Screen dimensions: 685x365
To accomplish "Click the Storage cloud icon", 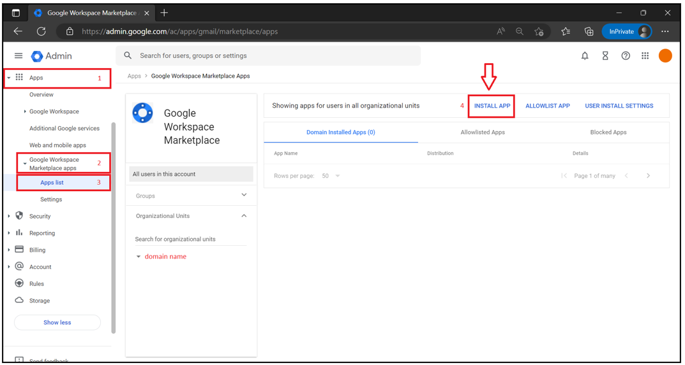I will click(x=19, y=300).
